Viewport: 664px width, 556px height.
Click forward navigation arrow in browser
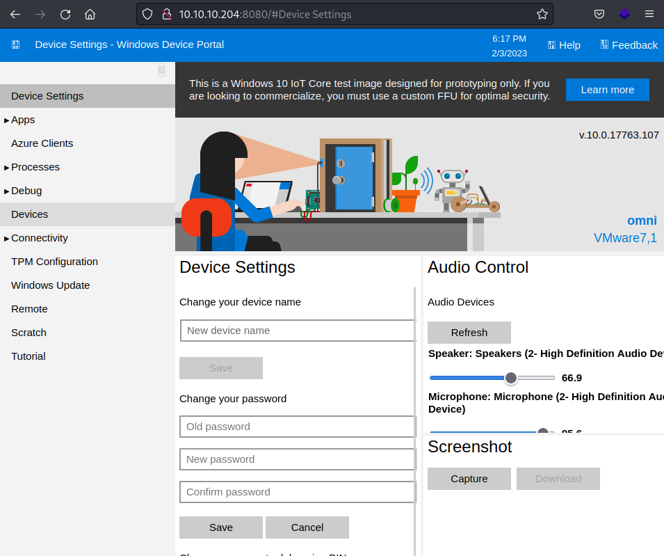[x=40, y=15]
